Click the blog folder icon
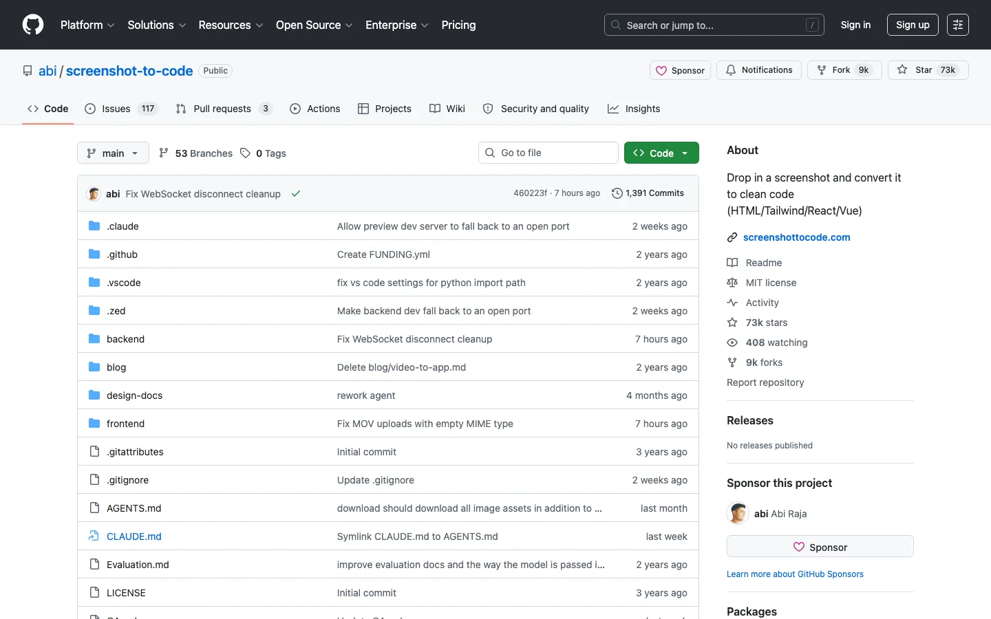The height and width of the screenshot is (619, 991). (x=94, y=367)
